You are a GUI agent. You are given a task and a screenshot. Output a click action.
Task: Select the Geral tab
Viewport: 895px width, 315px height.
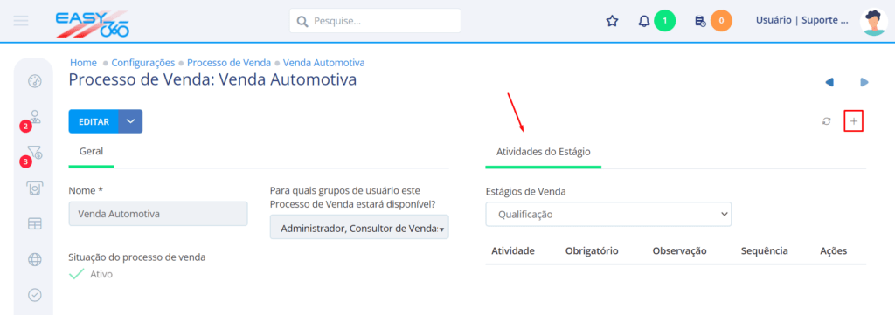pos(91,152)
